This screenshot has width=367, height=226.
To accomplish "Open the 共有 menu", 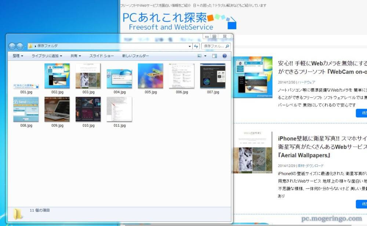I will [76, 56].
